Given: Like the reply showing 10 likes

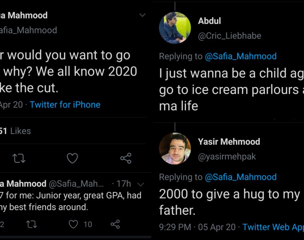Looking at the screenshot, I should pos(74,224).
